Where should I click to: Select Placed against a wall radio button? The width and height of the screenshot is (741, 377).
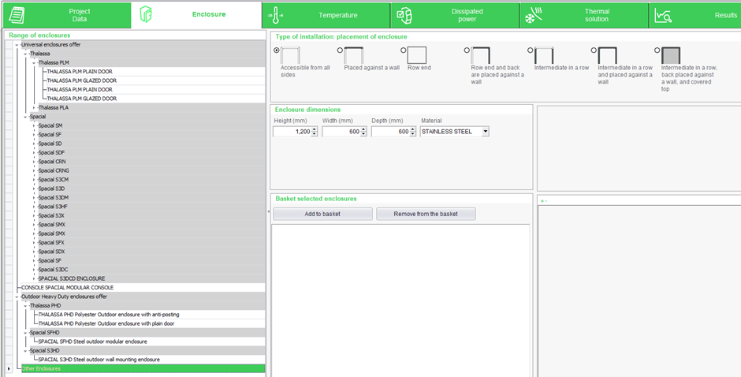click(341, 50)
